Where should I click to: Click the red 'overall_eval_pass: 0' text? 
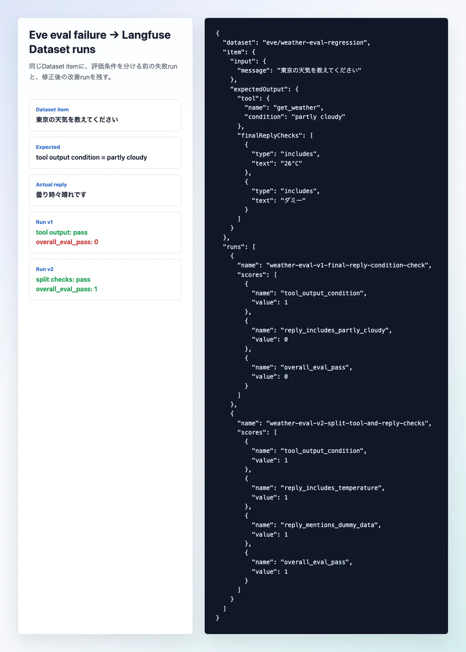click(x=67, y=242)
